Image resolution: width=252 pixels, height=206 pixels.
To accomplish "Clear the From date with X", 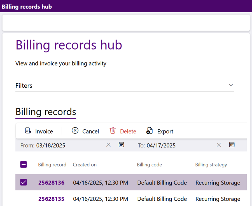I will click(108, 145).
